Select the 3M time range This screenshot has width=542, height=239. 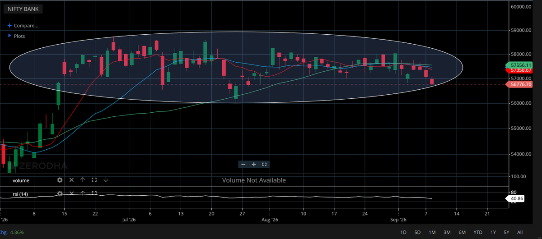click(x=447, y=233)
